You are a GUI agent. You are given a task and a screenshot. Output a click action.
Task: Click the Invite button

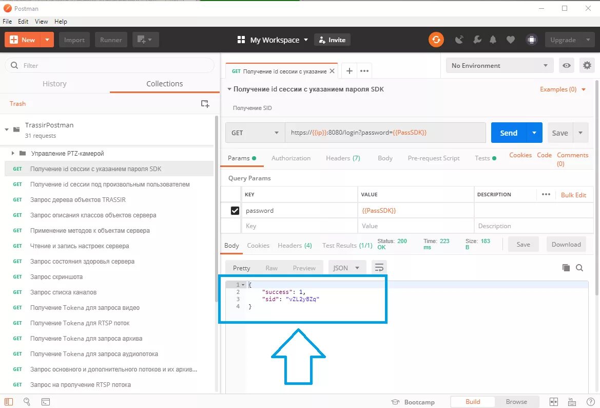click(332, 40)
